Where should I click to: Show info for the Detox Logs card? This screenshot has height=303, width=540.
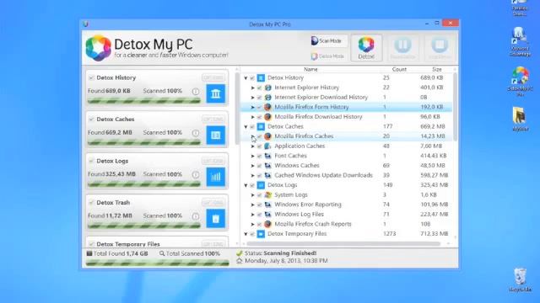click(x=195, y=174)
